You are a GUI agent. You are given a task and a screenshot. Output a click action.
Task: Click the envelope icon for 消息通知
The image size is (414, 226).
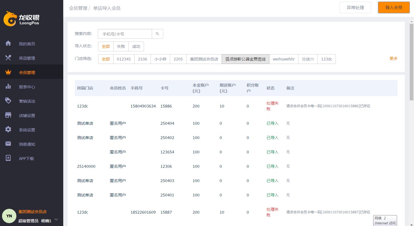click(8, 143)
